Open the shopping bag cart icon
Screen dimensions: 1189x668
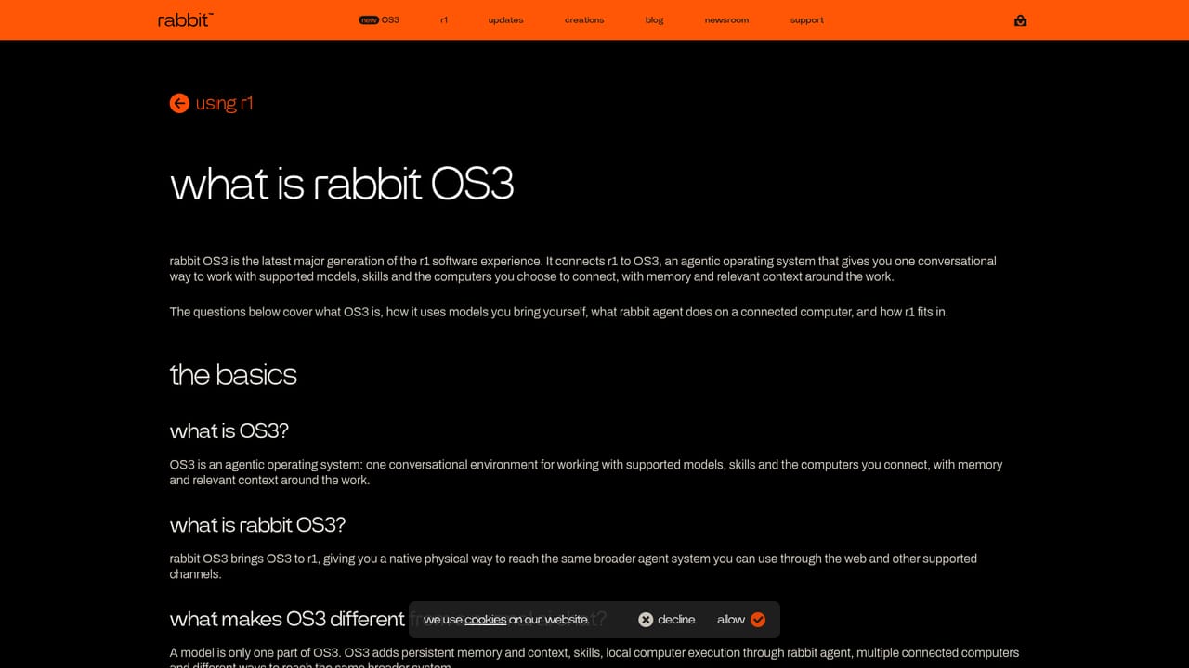click(x=1020, y=20)
